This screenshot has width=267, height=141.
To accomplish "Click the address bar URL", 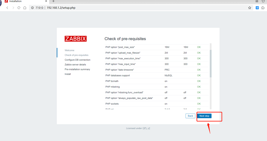I will (61, 8).
